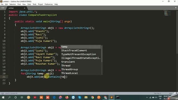Open Task View on taskbar
The image size is (178, 100).
click(22, 97)
